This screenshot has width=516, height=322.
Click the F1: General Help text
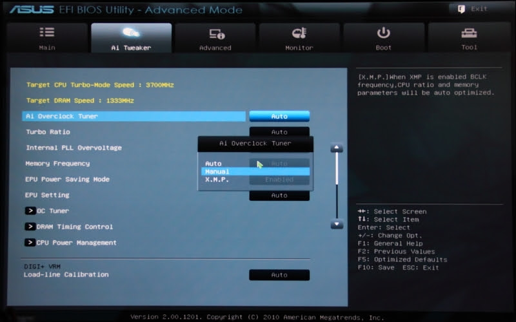click(x=390, y=243)
